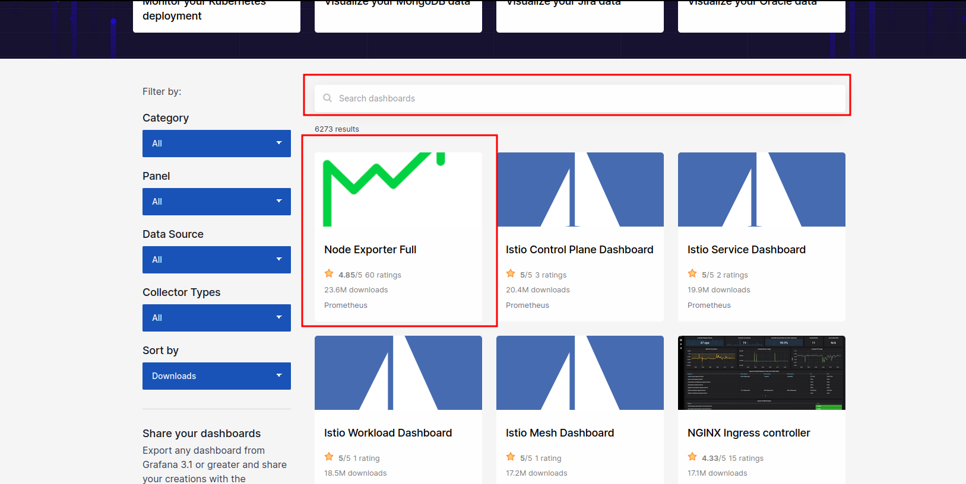Open the Panel filter dropdown
The width and height of the screenshot is (966, 484).
[217, 202]
